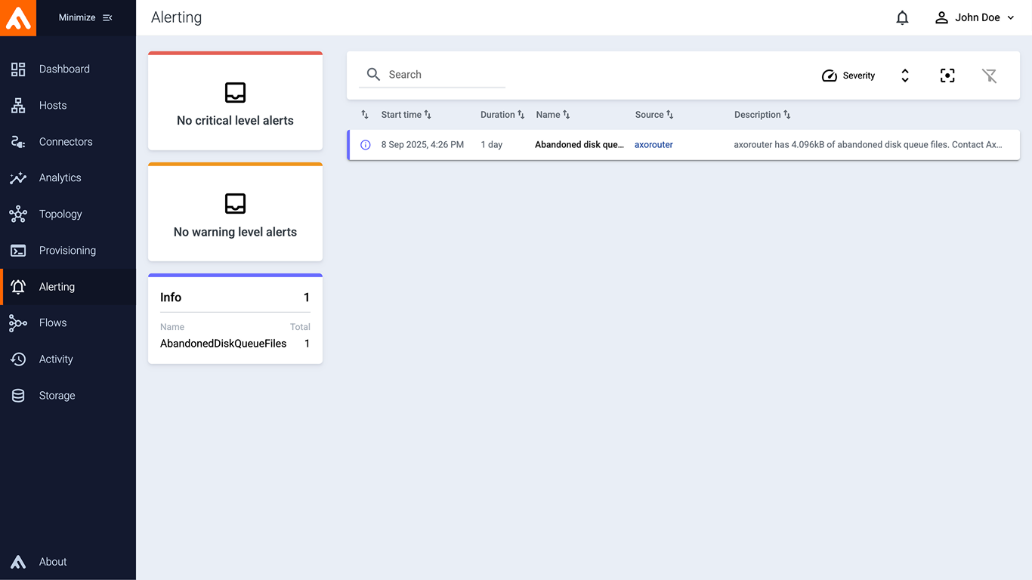Click the Severity gauge icon
The image size is (1032, 580).
(x=830, y=76)
